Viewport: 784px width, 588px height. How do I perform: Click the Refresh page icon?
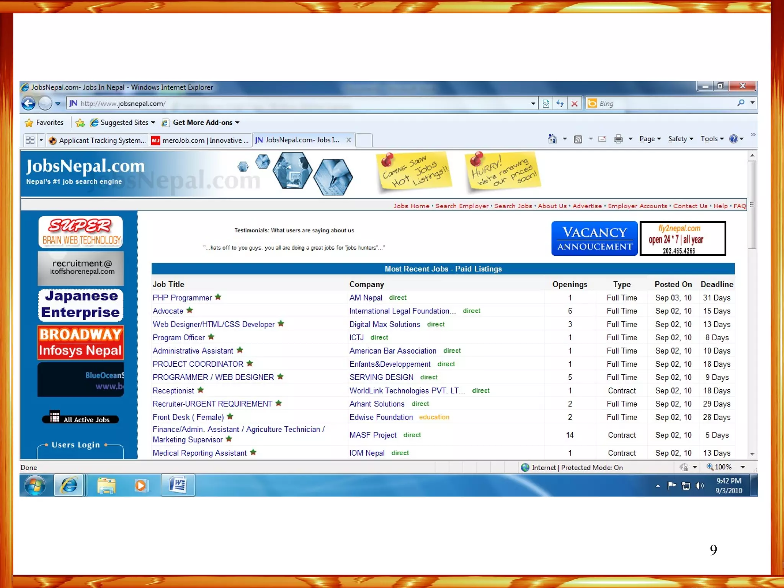point(560,103)
